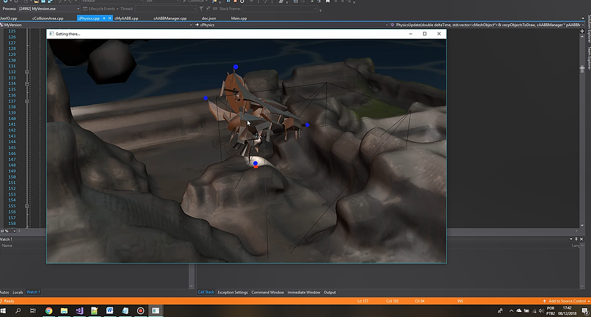Click the stop debugging red square icon
Image resolution: width=591 pixels, height=317 pixels.
click(235, 1)
